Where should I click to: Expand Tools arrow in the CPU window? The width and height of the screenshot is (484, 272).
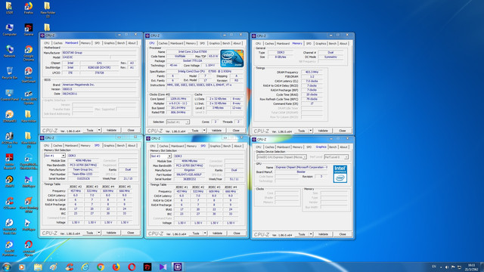(204, 131)
